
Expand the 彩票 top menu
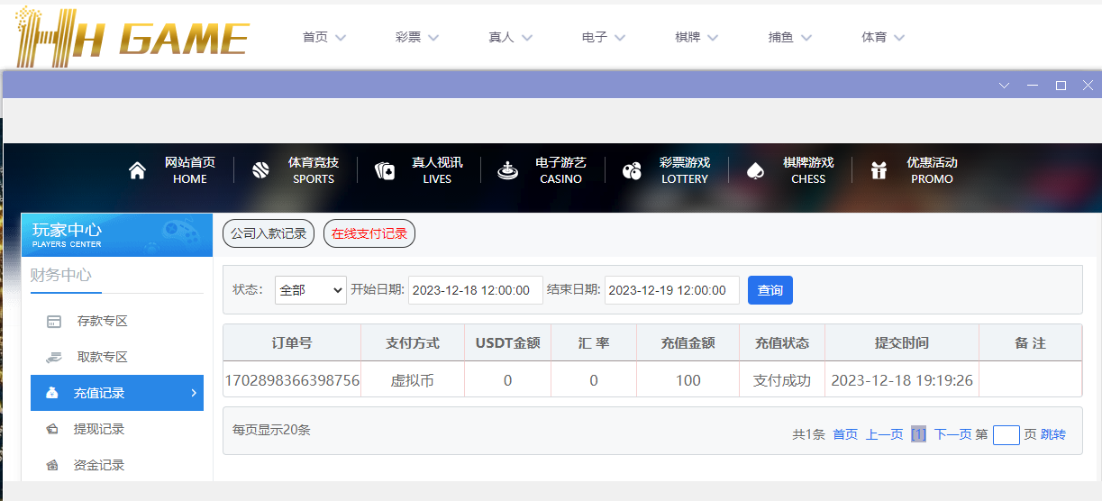pyautogui.click(x=417, y=38)
